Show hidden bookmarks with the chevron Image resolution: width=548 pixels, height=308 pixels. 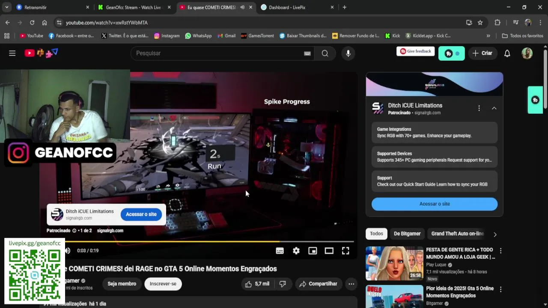pos(488,36)
